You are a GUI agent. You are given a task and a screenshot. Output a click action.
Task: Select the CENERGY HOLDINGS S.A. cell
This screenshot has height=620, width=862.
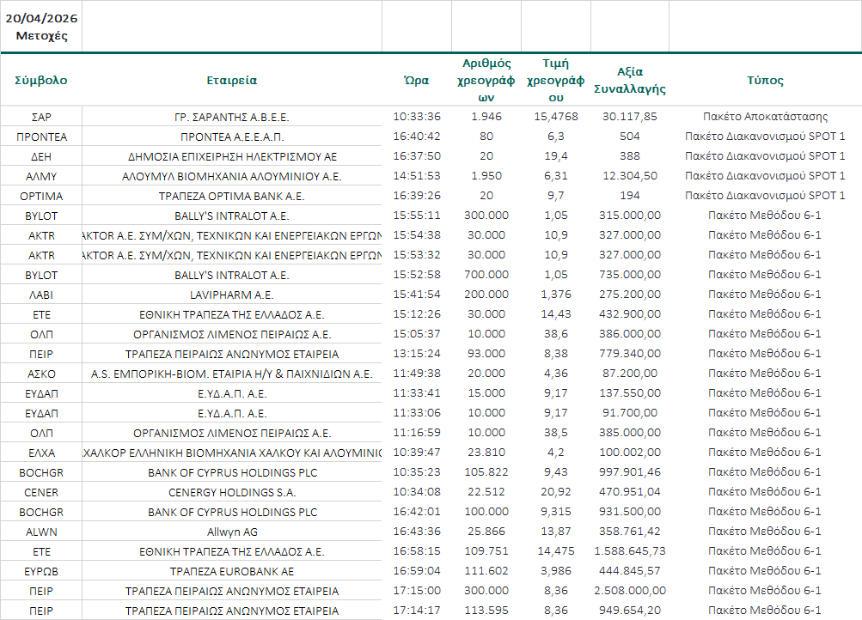tap(231, 492)
